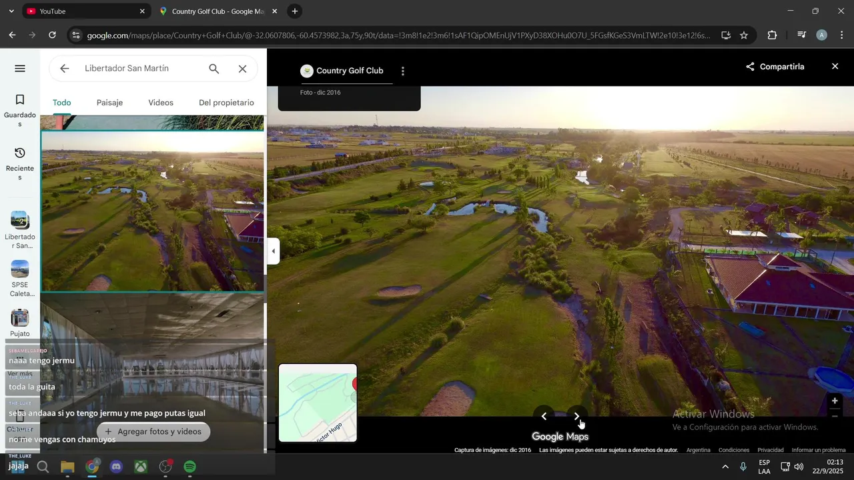
Task: Collapse the side panel arrow
Action: (273, 251)
